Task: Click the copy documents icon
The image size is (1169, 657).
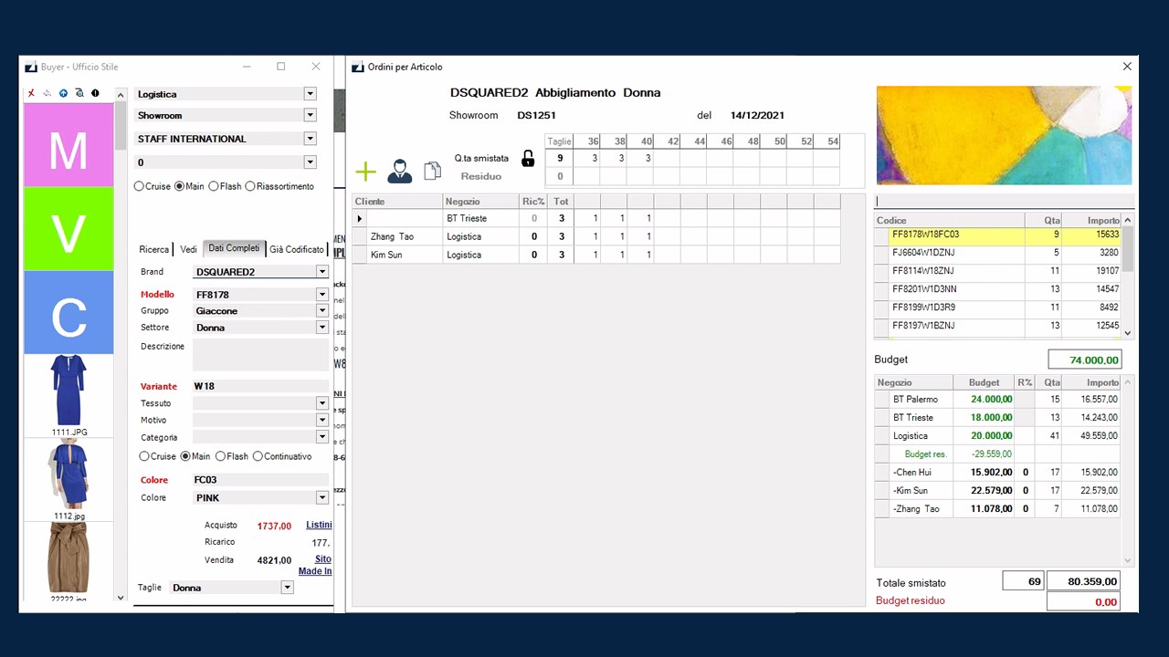Action: [x=432, y=171]
